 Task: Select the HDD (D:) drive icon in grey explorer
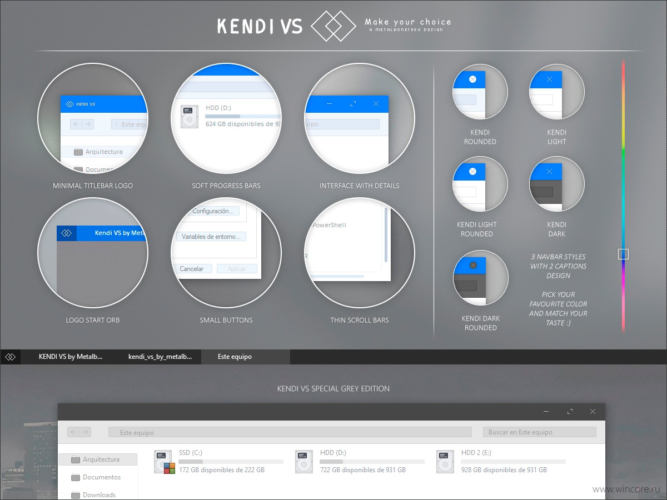point(305,462)
